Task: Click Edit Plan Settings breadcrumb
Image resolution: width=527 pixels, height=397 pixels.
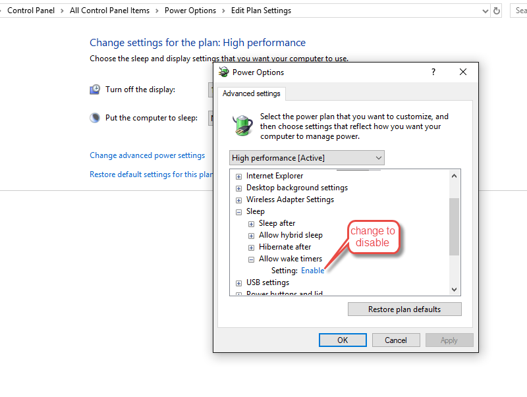Action: tap(261, 11)
